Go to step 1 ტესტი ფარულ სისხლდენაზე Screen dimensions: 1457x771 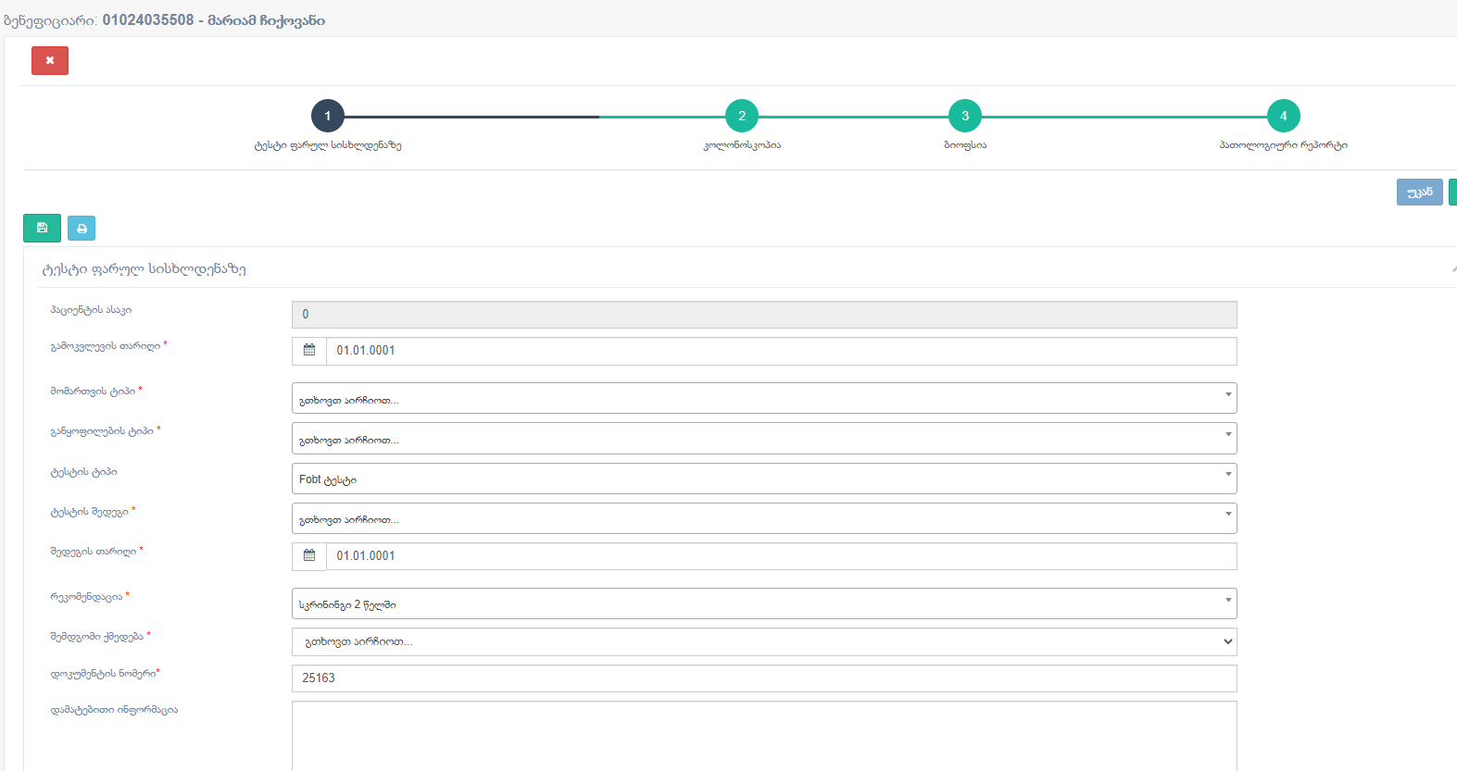327,117
